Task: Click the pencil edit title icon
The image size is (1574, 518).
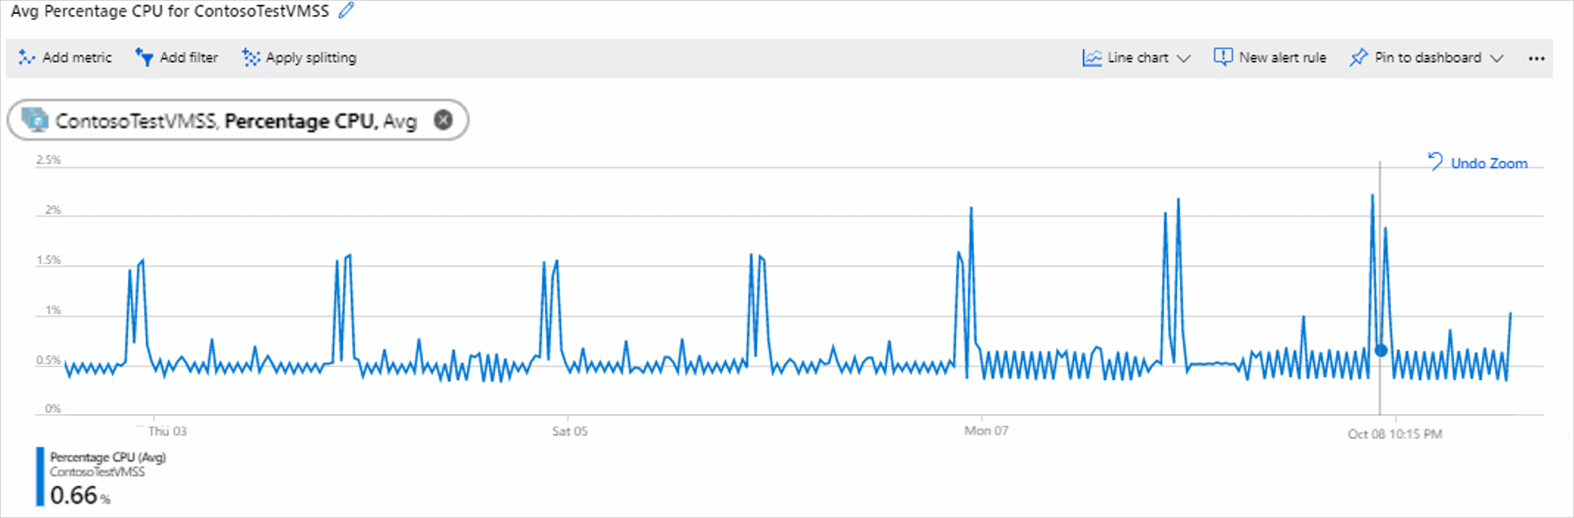Action: [x=347, y=10]
